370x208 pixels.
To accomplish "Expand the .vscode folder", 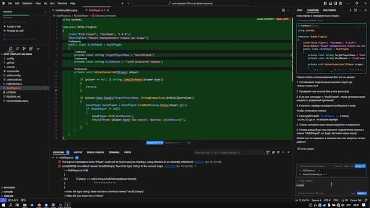I will 10,67.
